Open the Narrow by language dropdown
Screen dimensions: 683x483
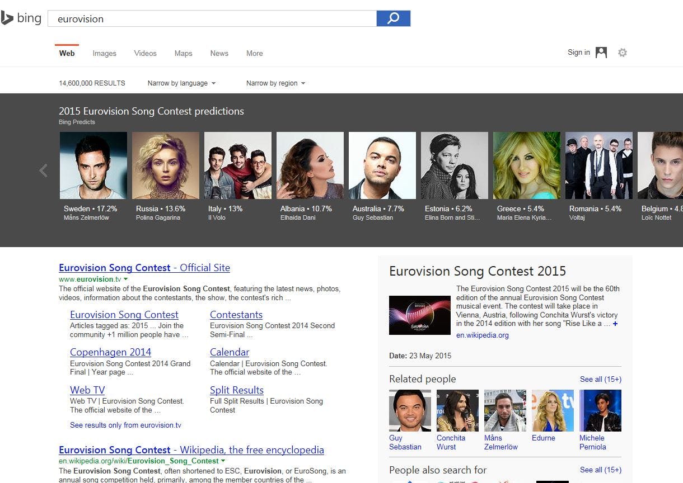pyautogui.click(x=181, y=83)
